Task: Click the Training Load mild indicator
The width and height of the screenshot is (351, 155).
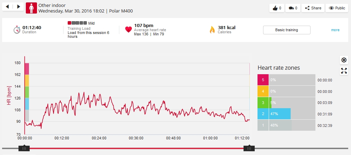Action: pos(77,23)
